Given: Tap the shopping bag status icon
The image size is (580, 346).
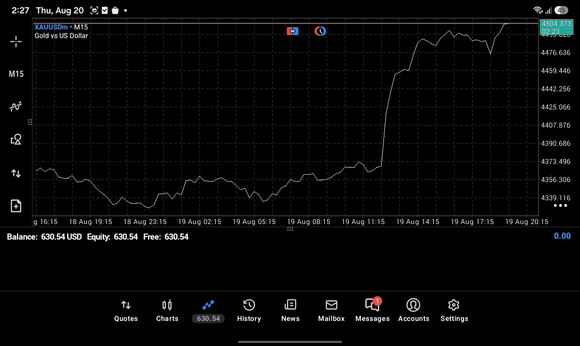Looking at the screenshot, I should [x=115, y=10].
